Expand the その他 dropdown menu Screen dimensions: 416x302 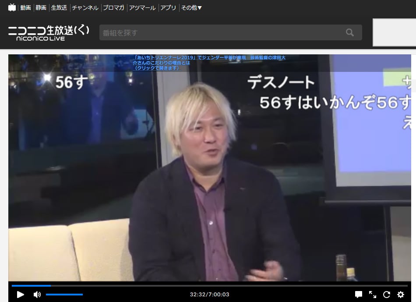point(191,8)
